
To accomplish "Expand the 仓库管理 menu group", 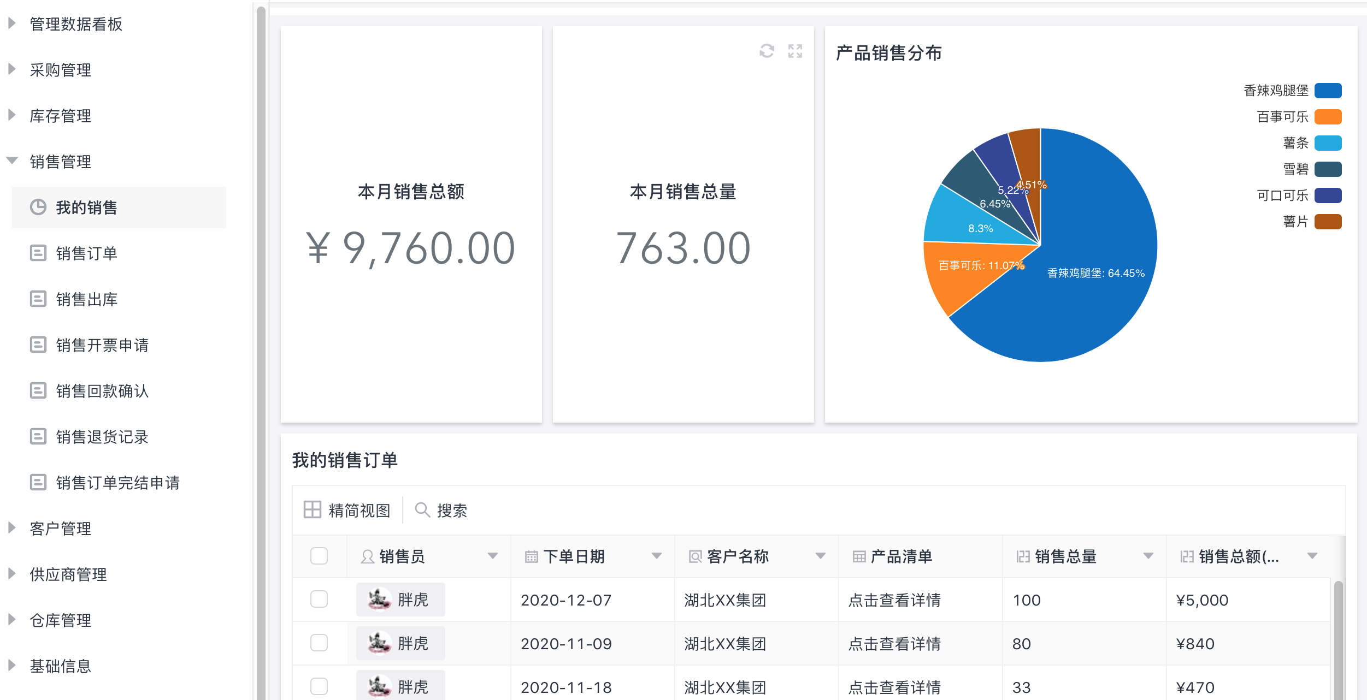I will click(x=11, y=620).
